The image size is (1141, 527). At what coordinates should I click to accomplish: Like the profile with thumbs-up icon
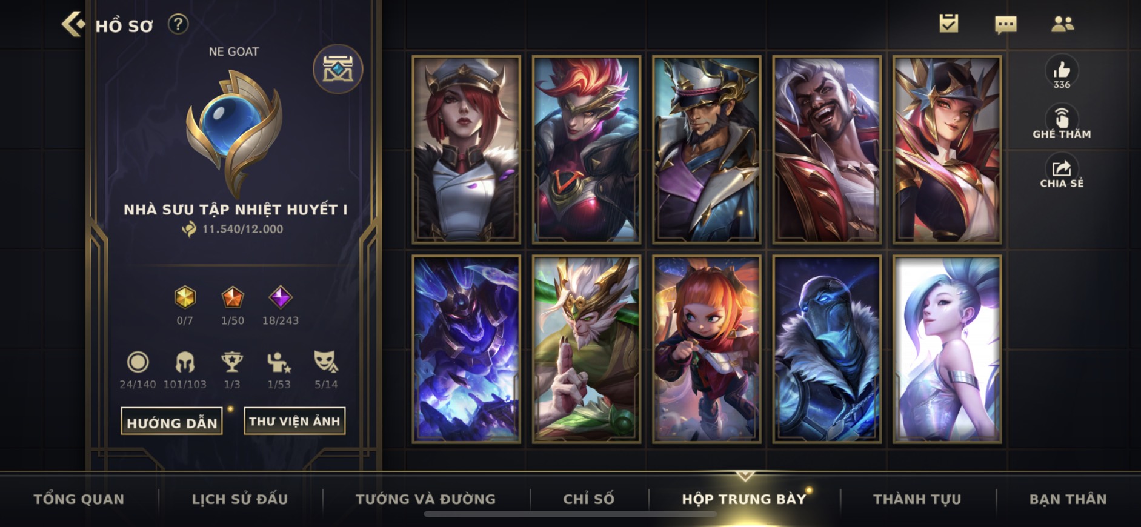tap(1062, 73)
